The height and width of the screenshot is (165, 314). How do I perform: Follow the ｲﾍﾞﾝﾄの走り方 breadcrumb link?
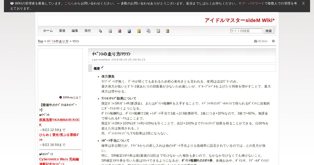click(58, 41)
